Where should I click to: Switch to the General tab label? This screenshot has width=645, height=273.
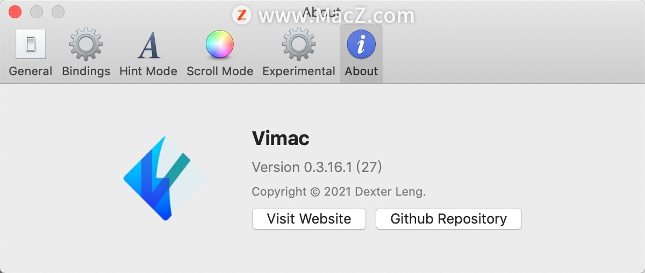(x=31, y=71)
